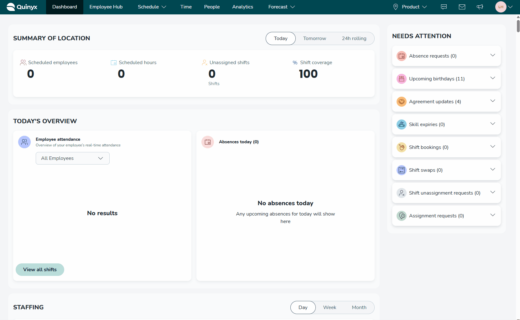Click the Agreement updates handshake icon
Viewport: 520px width, 320px height.
point(401,102)
